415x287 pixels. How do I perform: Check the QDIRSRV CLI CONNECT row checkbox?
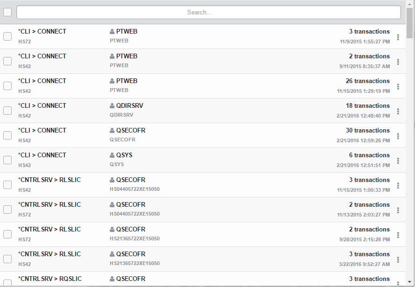(7, 111)
